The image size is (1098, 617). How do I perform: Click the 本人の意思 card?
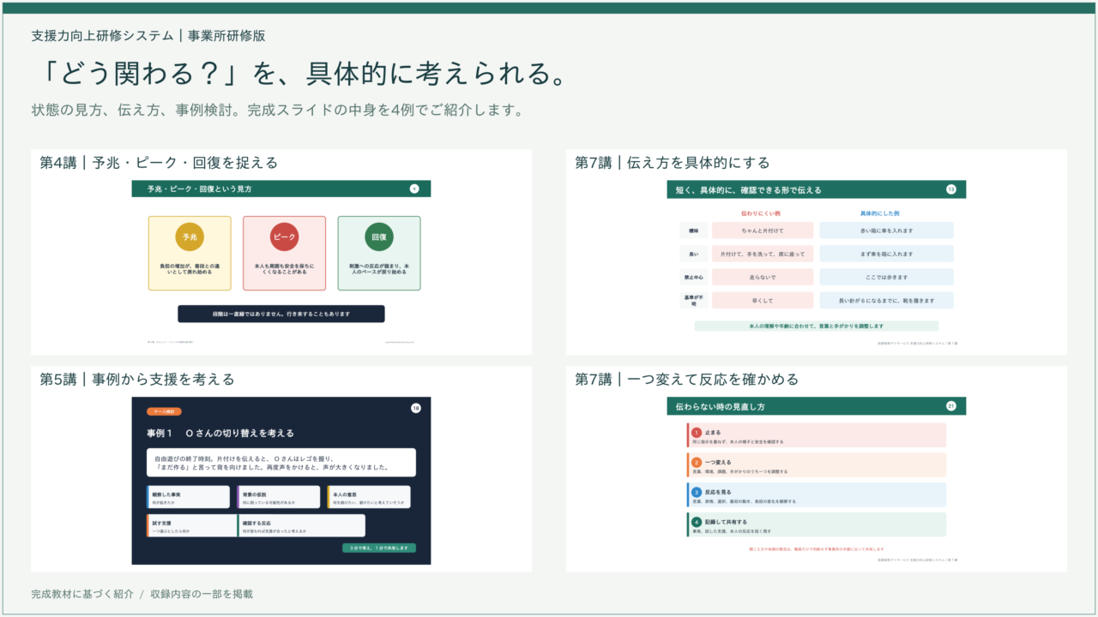(x=369, y=498)
